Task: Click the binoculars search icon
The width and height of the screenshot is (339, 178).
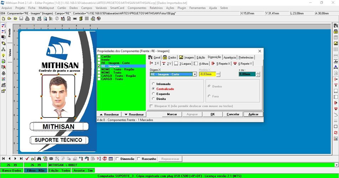Action: [39, 158]
